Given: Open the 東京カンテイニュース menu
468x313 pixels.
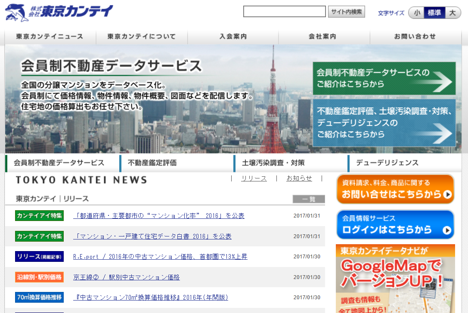Looking at the screenshot, I should click(x=50, y=37).
